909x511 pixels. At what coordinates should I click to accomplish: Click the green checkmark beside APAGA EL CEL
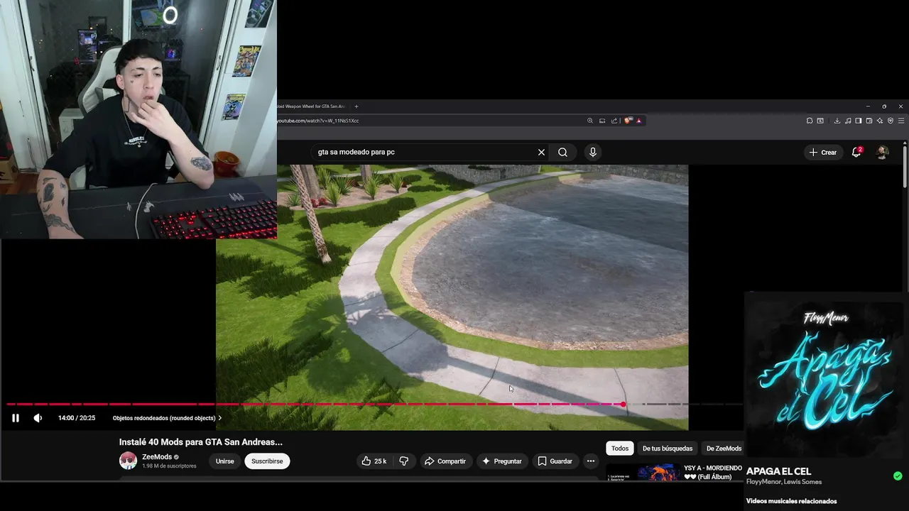tap(898, 476)
